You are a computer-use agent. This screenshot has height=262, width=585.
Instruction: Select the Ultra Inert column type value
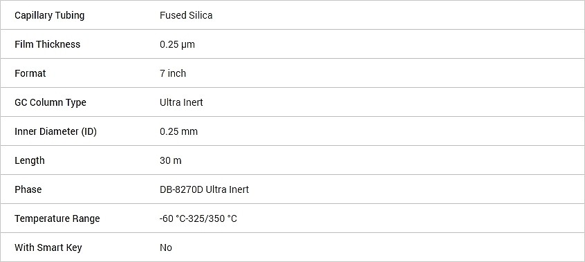pos(181,102)
